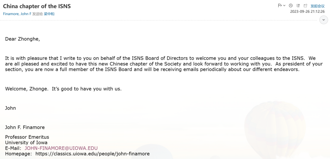Click the flag icon to mark email
The width and height of the screenshot is (330, 159).
coord(279,6)
